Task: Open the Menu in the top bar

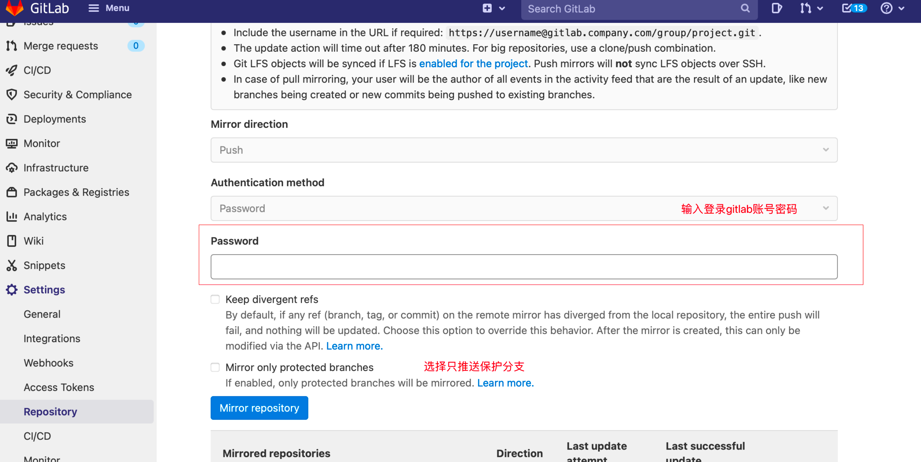Action: coord(108,8)
